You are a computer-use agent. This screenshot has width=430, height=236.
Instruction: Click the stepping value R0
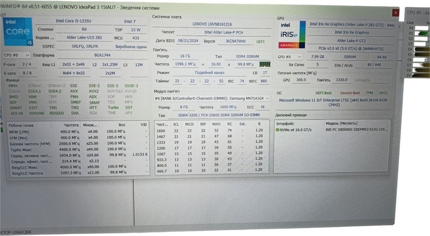click(84, 29)
